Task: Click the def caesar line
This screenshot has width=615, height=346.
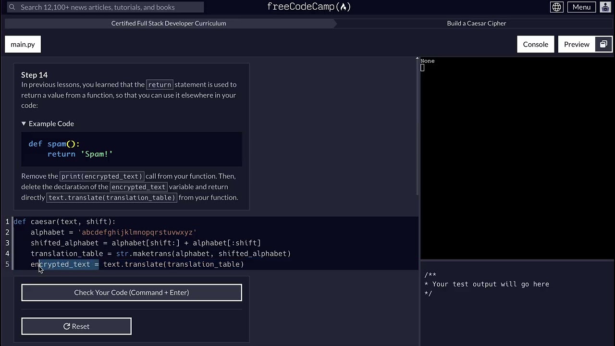Action: (x=64, y=222)
